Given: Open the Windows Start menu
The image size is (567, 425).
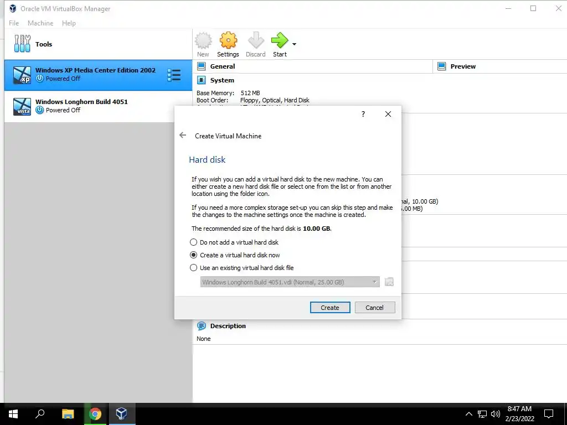Looking at the screenshot, I should click(x=13, y=414).
